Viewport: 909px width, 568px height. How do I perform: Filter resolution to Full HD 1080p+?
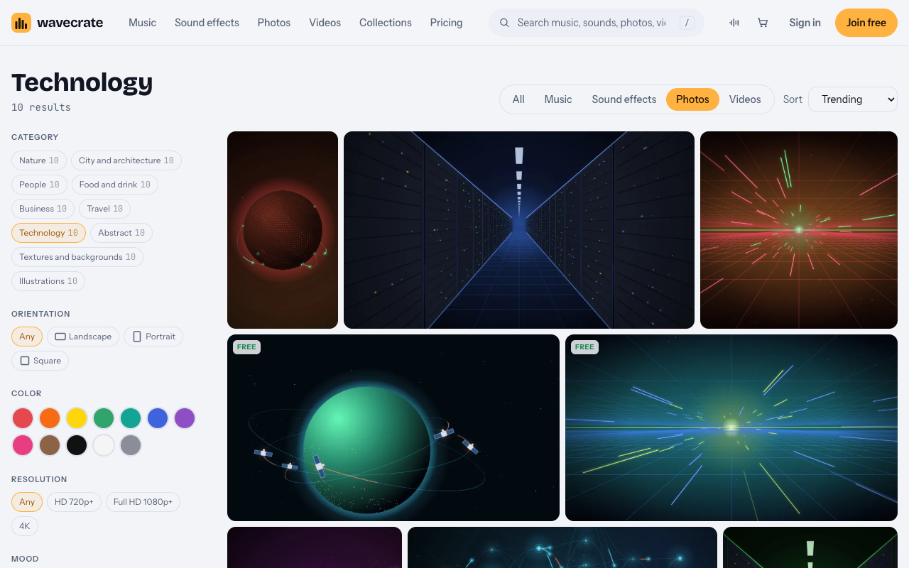pos(143,502)
